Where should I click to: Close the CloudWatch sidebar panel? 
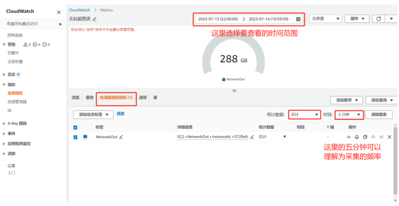coord(59,12)
